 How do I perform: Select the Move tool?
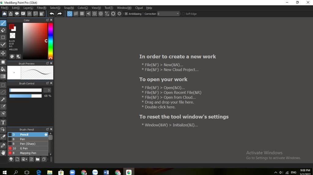(3, 53)
